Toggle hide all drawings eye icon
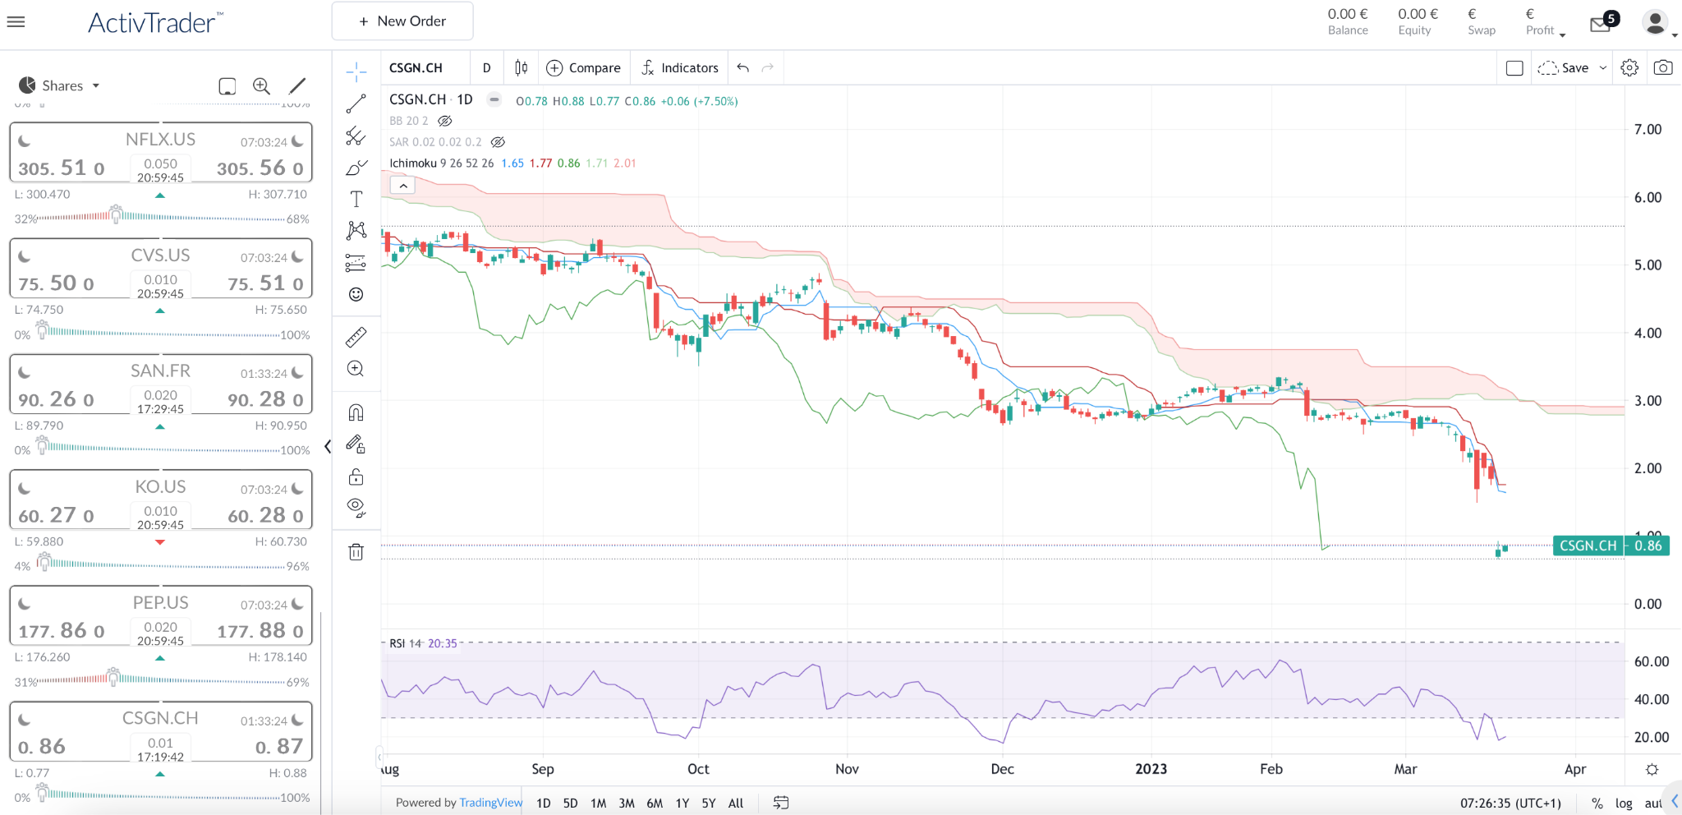This screenshot has height=815, width=1682. pyautogui.click(x=356, y=508)
